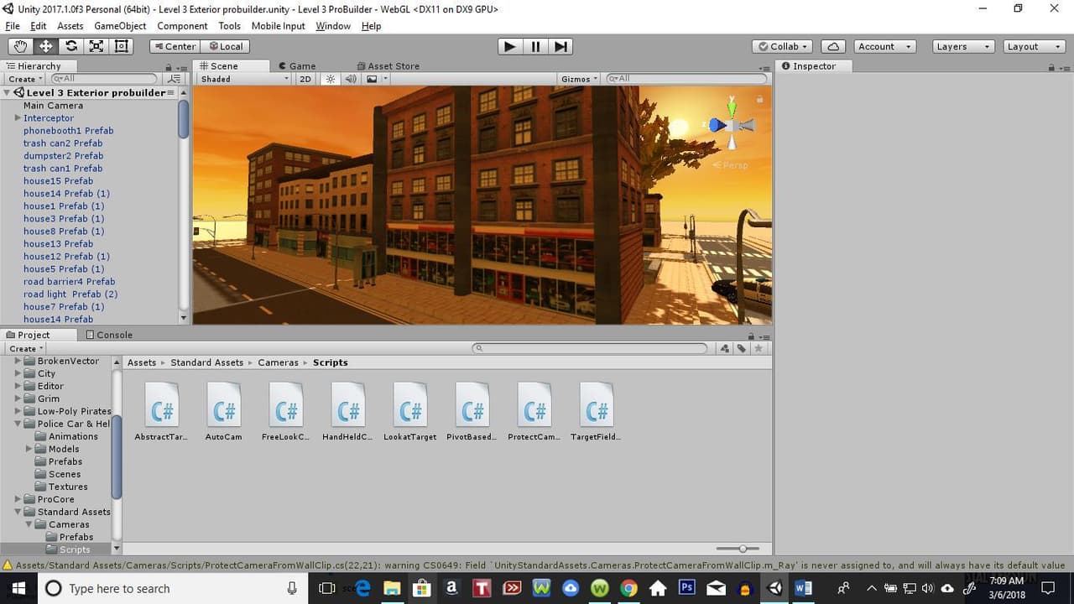The width and height of the screenshot is (1074, 604).
Task: Open Project Create dropdown
Action: pyautogui.click(x=26, y=348)
